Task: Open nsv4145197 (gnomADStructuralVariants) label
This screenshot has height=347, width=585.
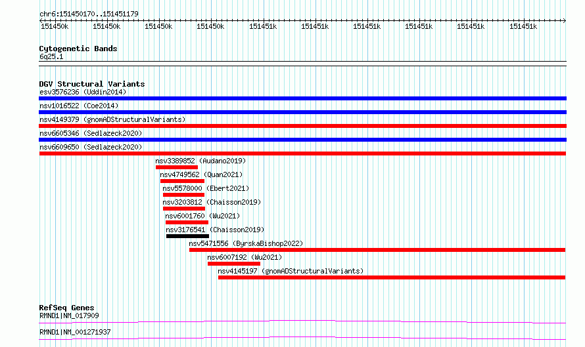Action: (291, 271)
